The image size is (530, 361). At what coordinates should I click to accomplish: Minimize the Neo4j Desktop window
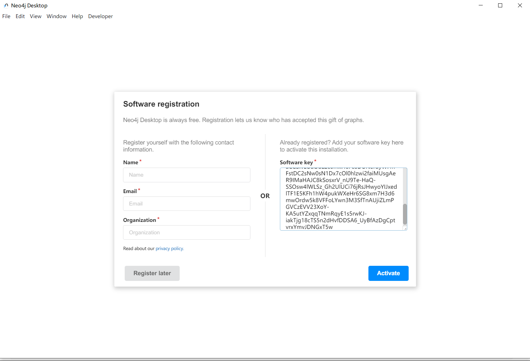[x=481, y=5]
